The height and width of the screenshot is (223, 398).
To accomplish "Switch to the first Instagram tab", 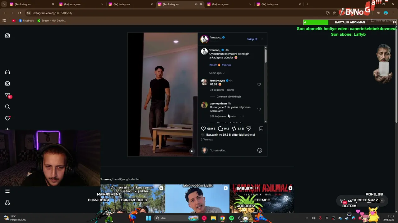I will click(32, 4).
